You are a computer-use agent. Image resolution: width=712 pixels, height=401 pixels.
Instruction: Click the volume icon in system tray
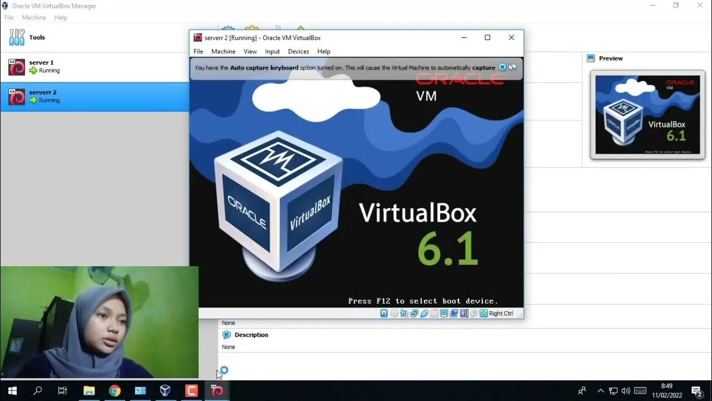coord(626,390)
